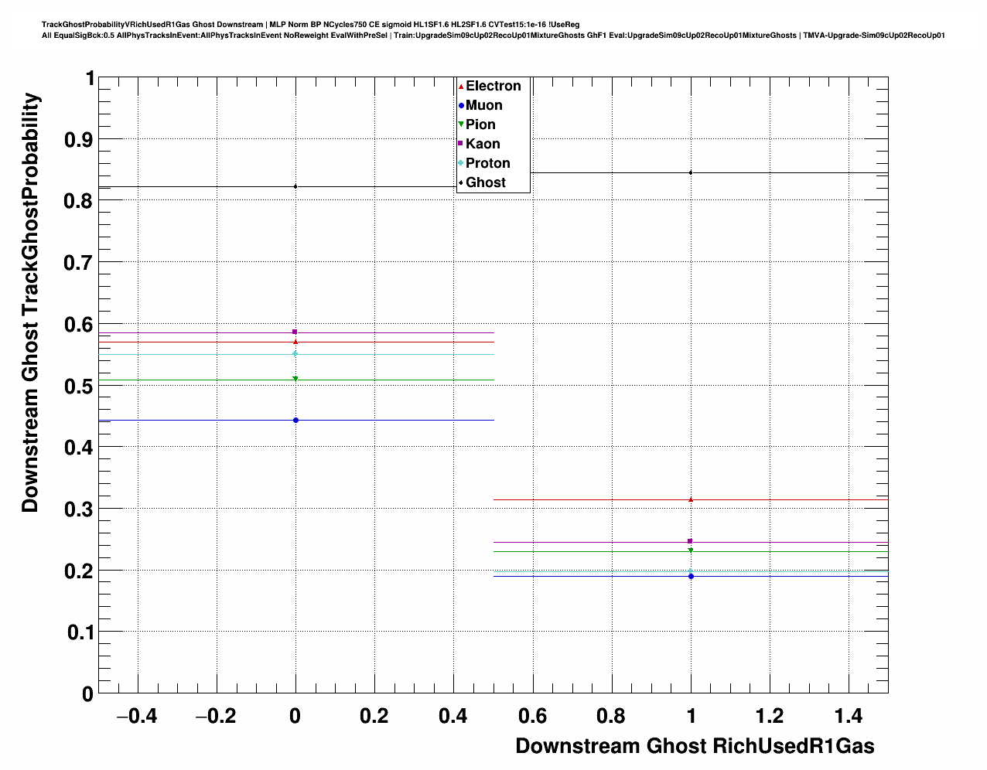Click the x-axis title Downstream Ghost RichUsedR1Gas
987x770 pixels.
point(695,746)
